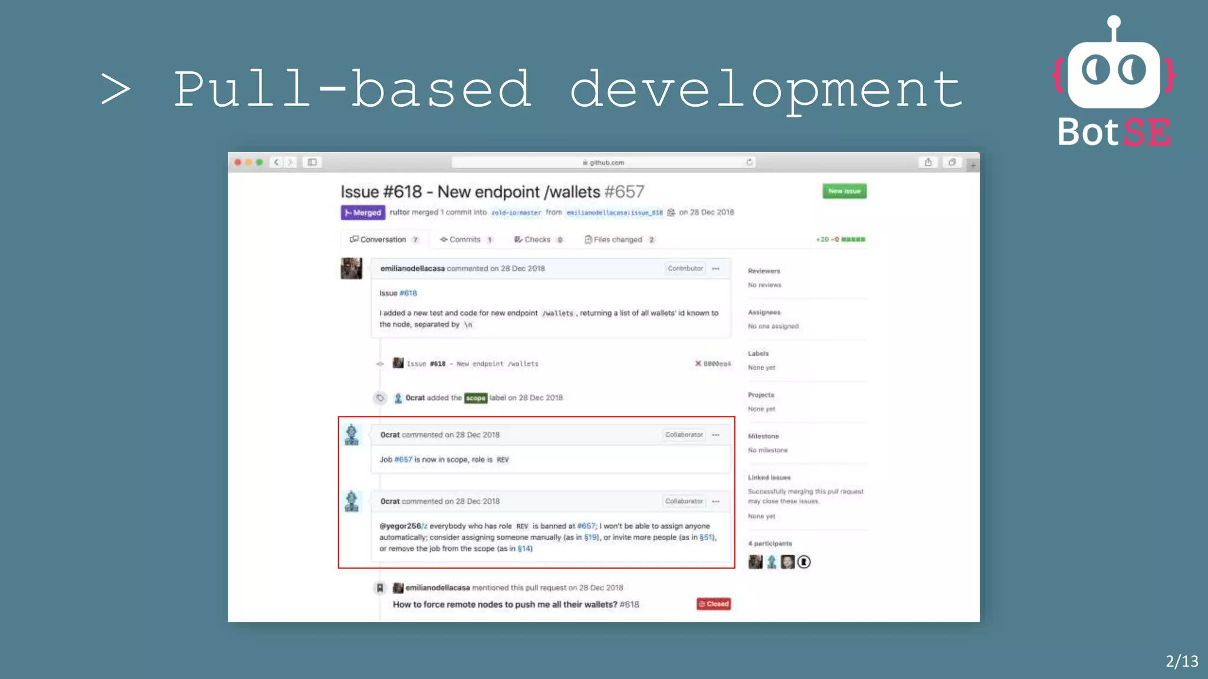The width and height of the screenshot is (1208, 679).
Task: Click the Projects sidebar heading
Action: point(761,395)
